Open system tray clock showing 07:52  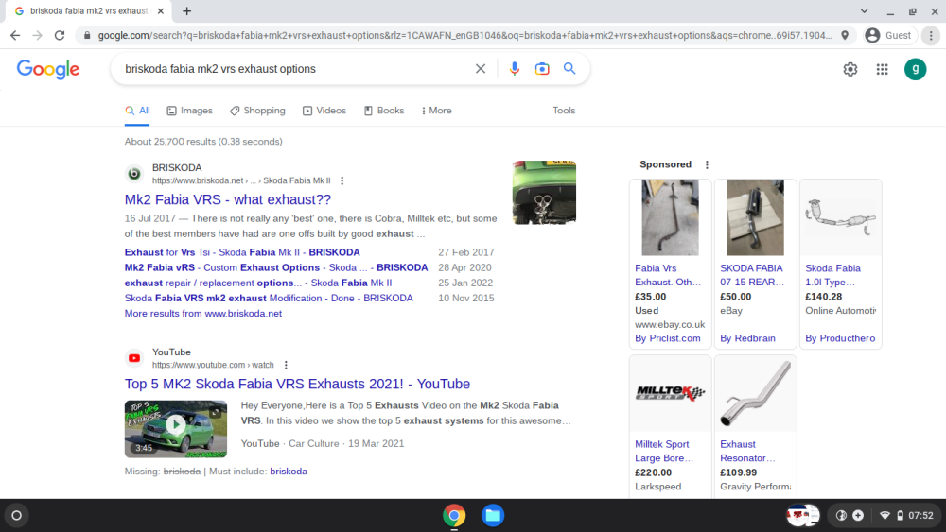pos(920,516)
